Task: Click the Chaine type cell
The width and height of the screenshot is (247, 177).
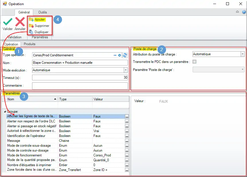Action: [75, 141]
